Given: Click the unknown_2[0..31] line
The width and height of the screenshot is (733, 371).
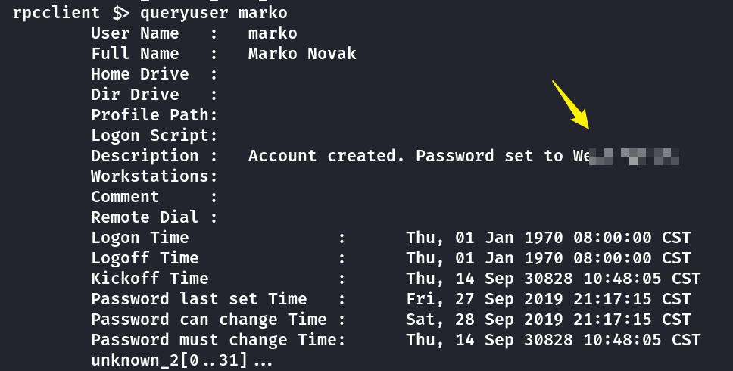Looking at the screenshot, I should [182, 360].
